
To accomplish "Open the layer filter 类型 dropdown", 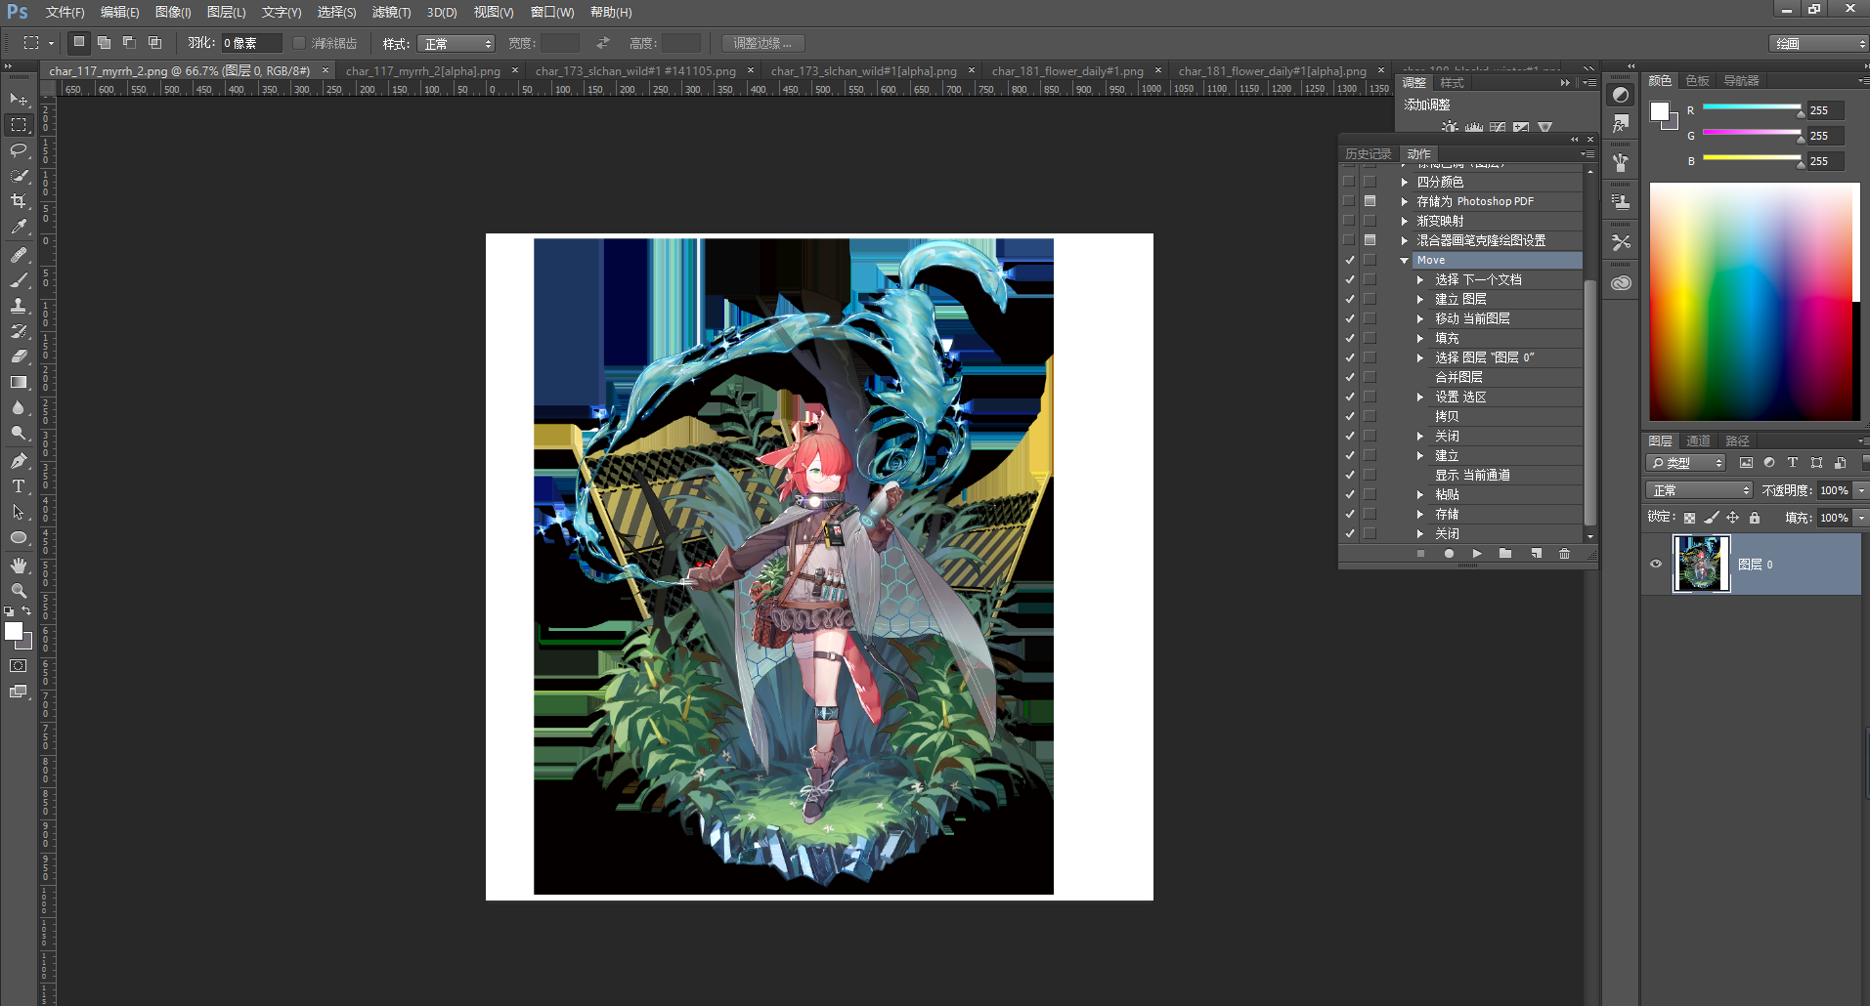I will pos(1686,463).
